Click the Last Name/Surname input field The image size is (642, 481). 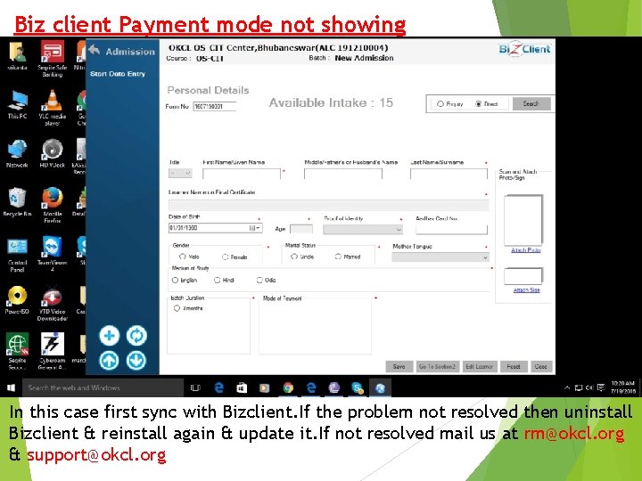click(x=449, y=174)
